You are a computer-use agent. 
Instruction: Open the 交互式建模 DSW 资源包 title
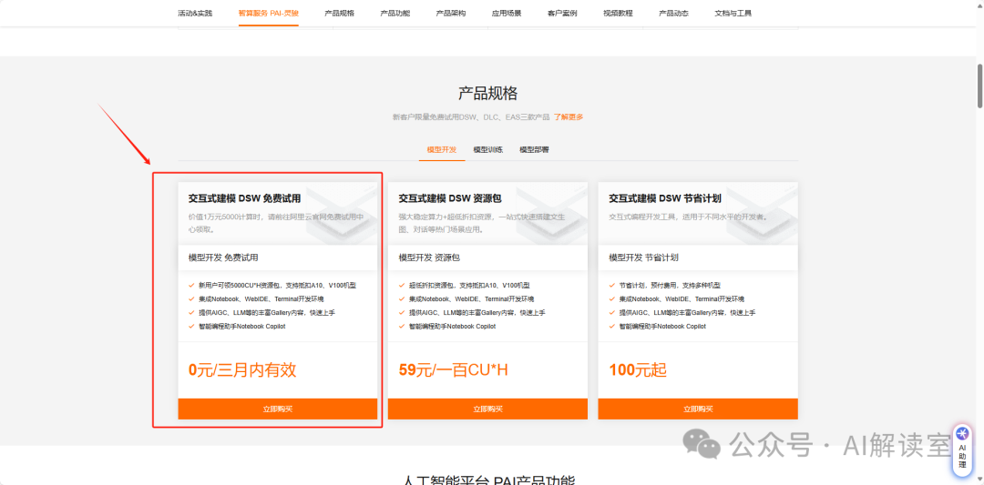(450, 198)
